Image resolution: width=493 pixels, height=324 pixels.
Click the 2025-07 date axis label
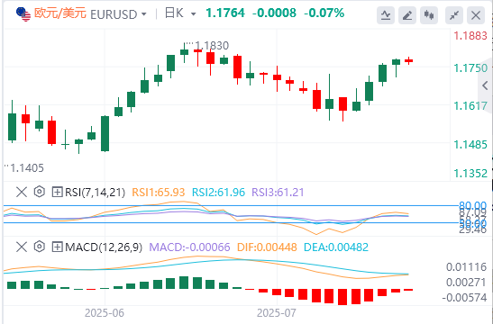(x=277, y=313)
